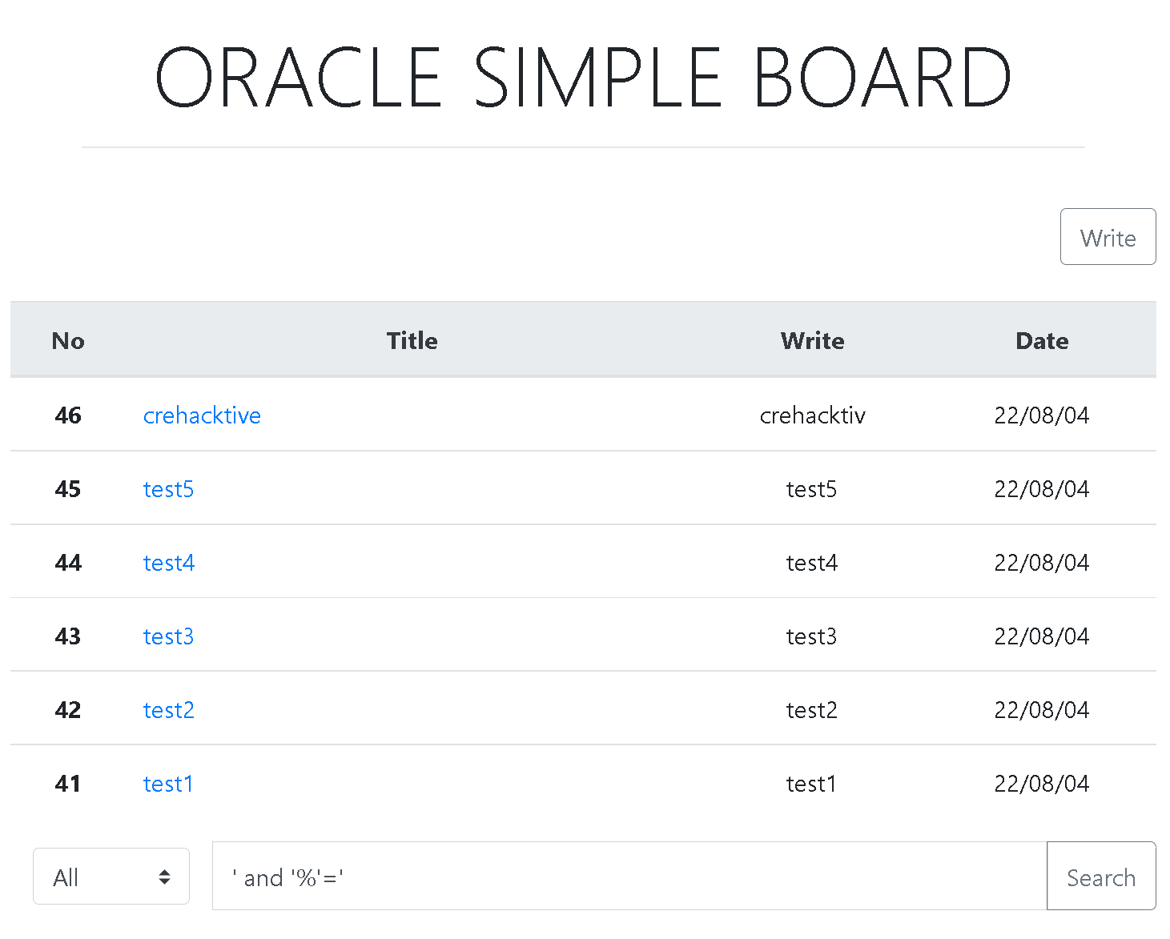Click post number 43

click(68, 636)
